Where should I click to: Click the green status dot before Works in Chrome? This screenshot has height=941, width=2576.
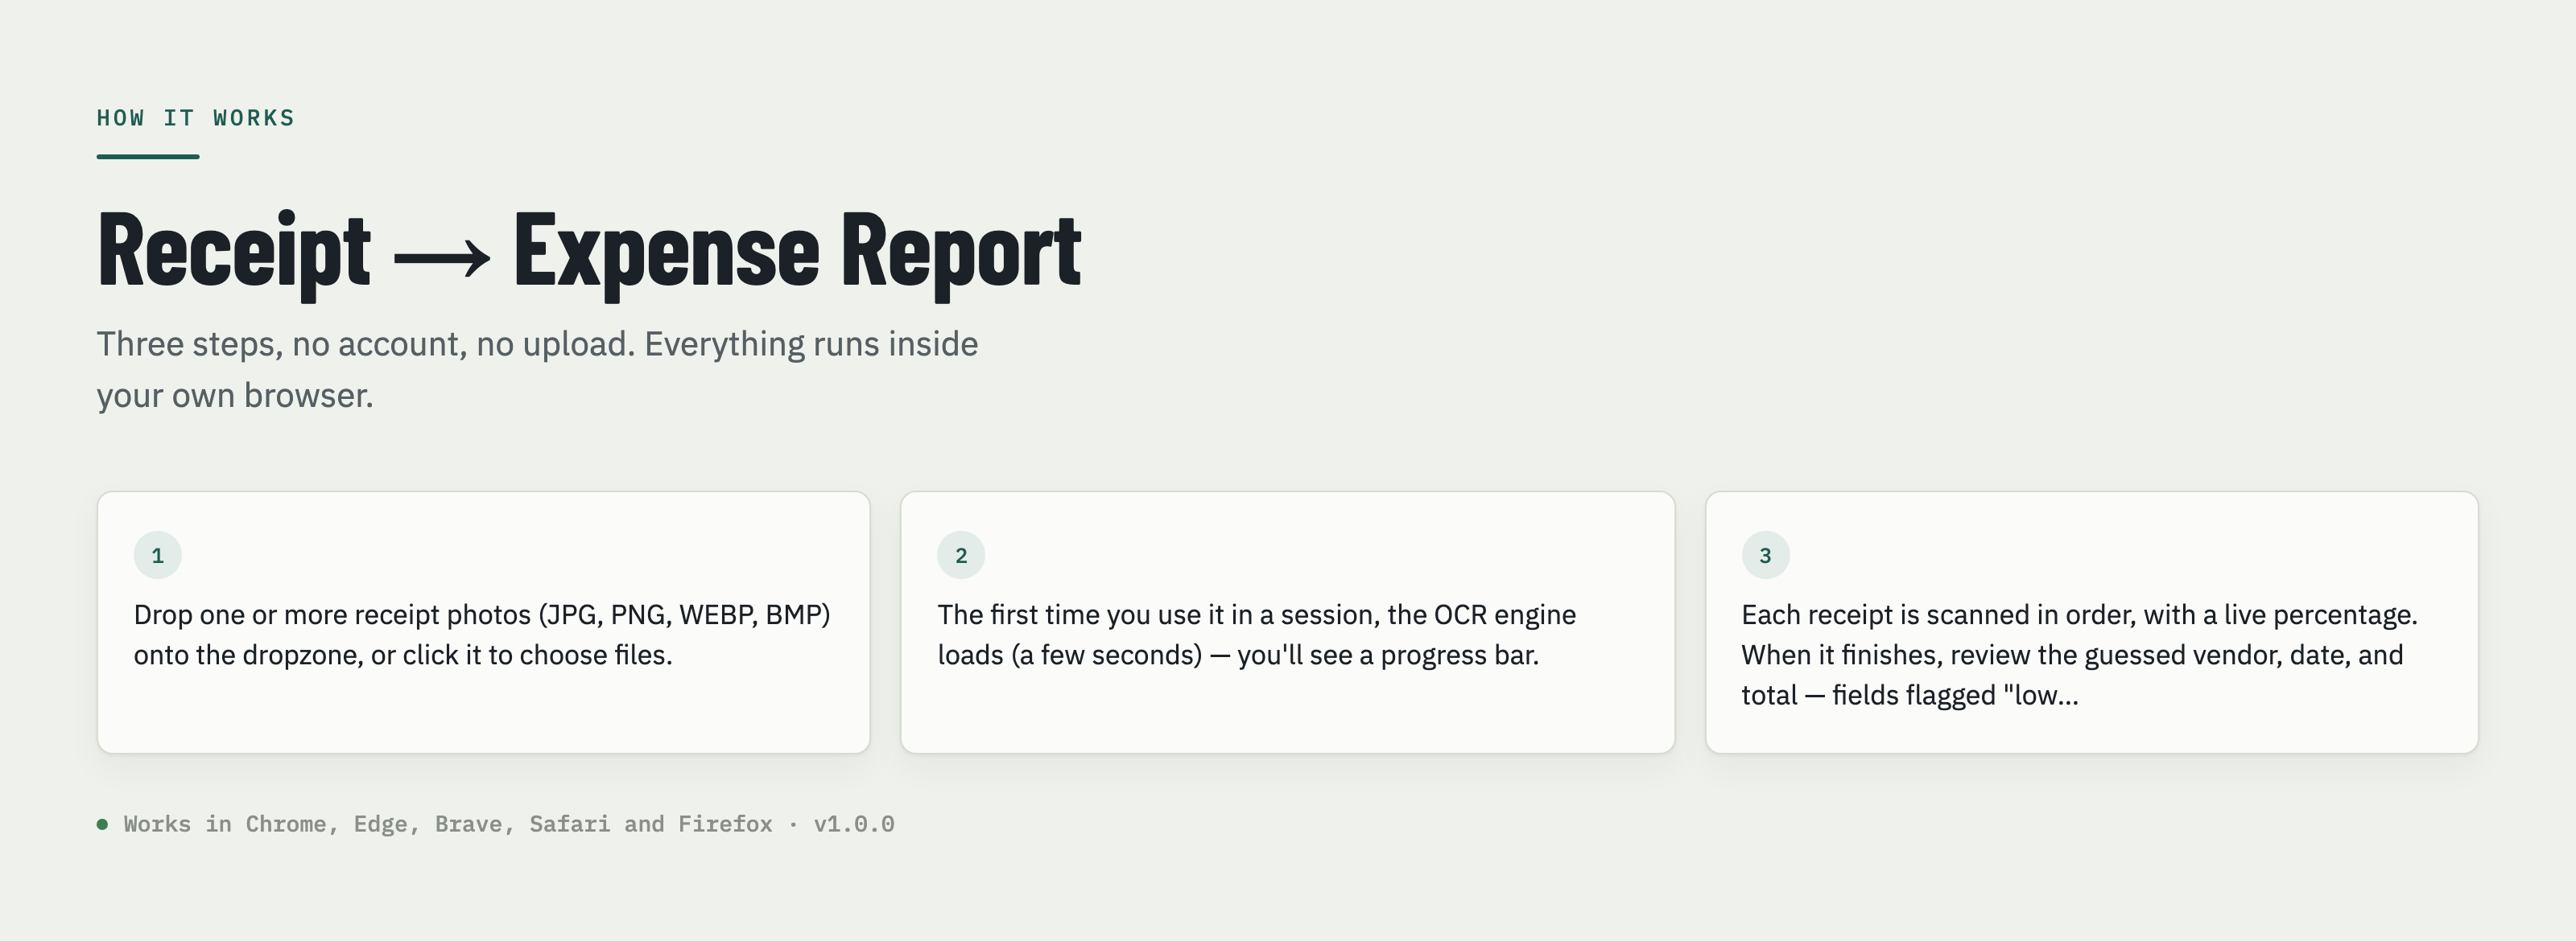(102, 824)
